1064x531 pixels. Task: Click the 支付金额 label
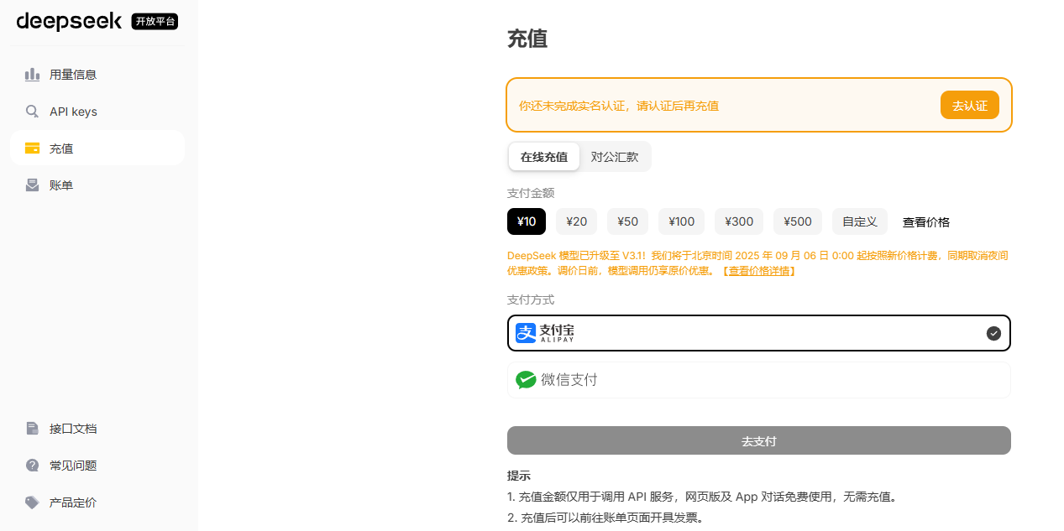point(531,193)
